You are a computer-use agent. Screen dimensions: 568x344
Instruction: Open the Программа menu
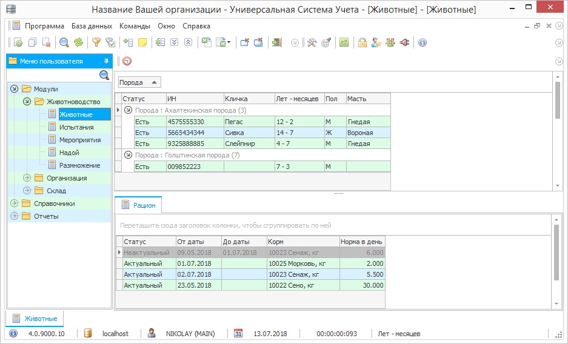tap(44, 26)
